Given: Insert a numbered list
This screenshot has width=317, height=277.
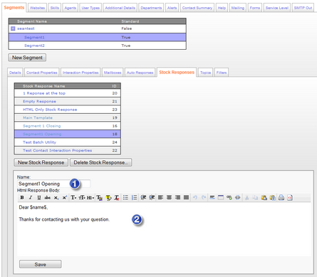Looking at the screenshot, I should click(135, 197).
